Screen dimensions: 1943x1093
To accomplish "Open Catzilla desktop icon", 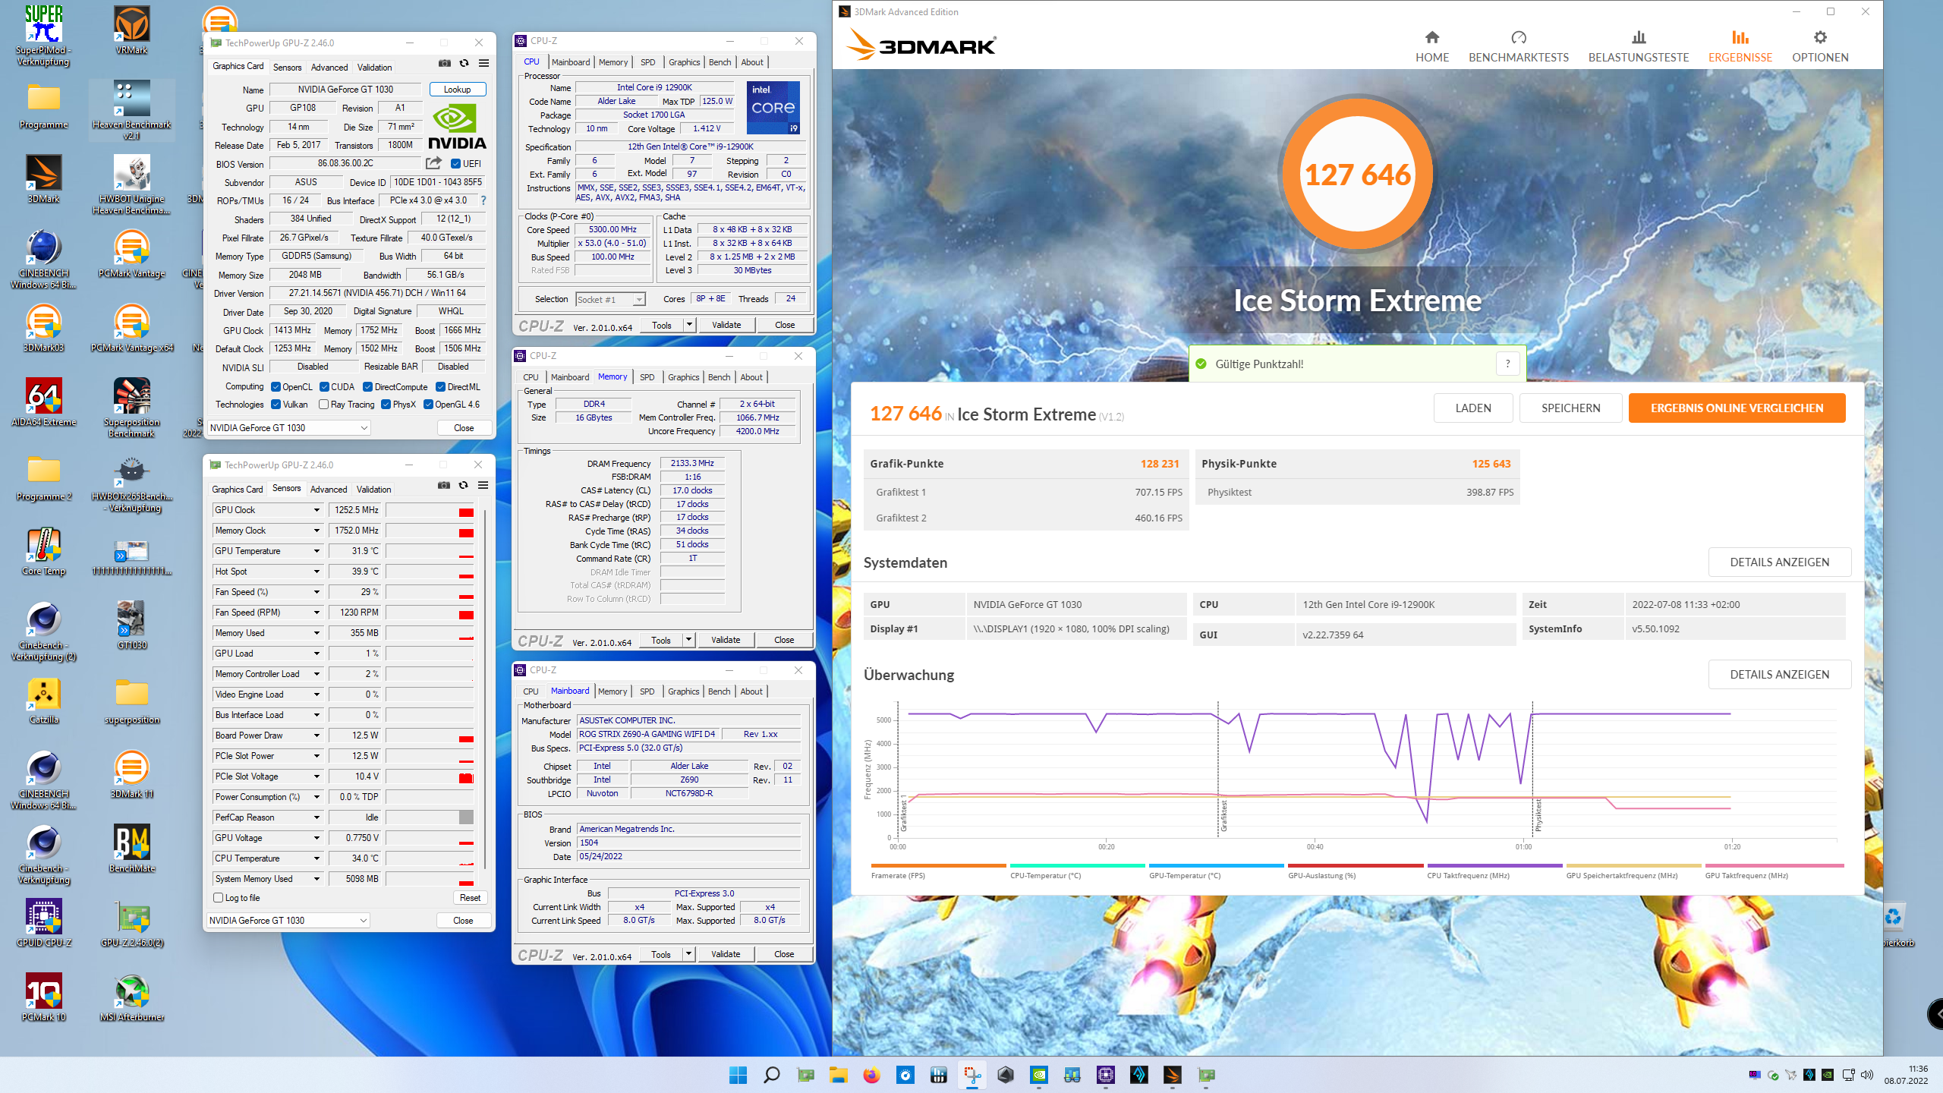I will (43, 700).
